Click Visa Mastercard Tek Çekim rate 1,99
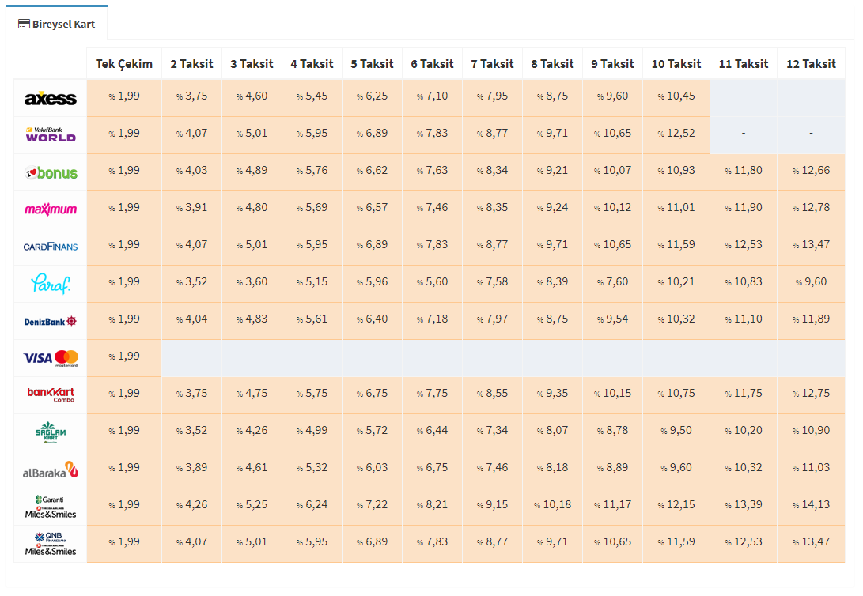The image size is (863, 596). coord(124,356)
